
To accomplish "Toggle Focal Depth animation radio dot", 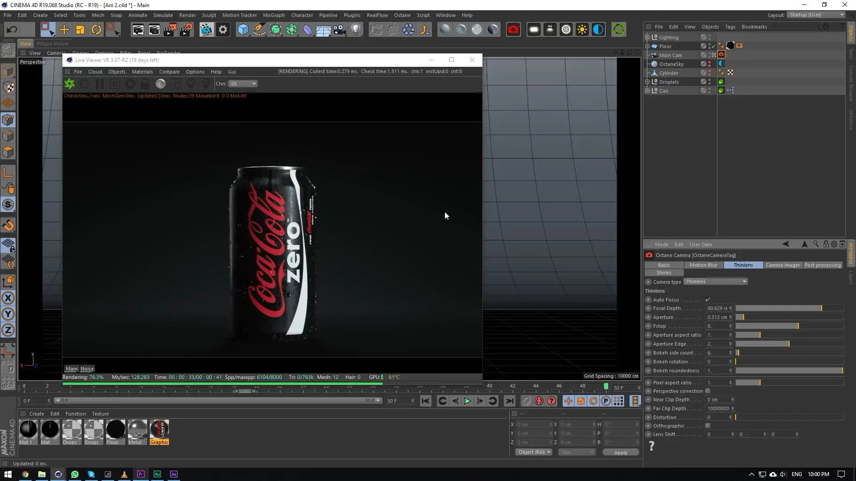I will pyautogui.click(x=648, y=308).
